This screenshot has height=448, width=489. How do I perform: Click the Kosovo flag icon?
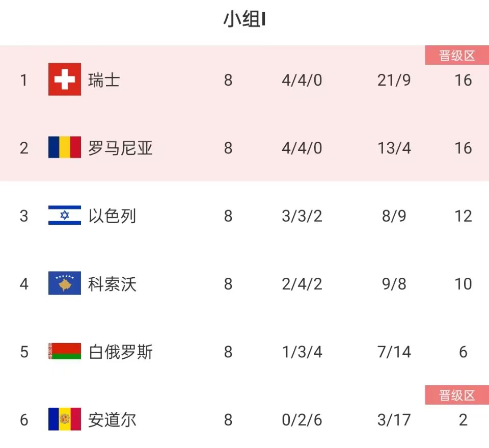pyautogui.click(x=65, y=283)
